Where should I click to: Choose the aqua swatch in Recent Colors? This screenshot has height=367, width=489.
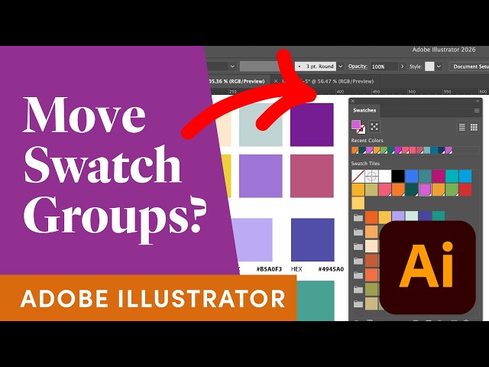pos(427,151)
